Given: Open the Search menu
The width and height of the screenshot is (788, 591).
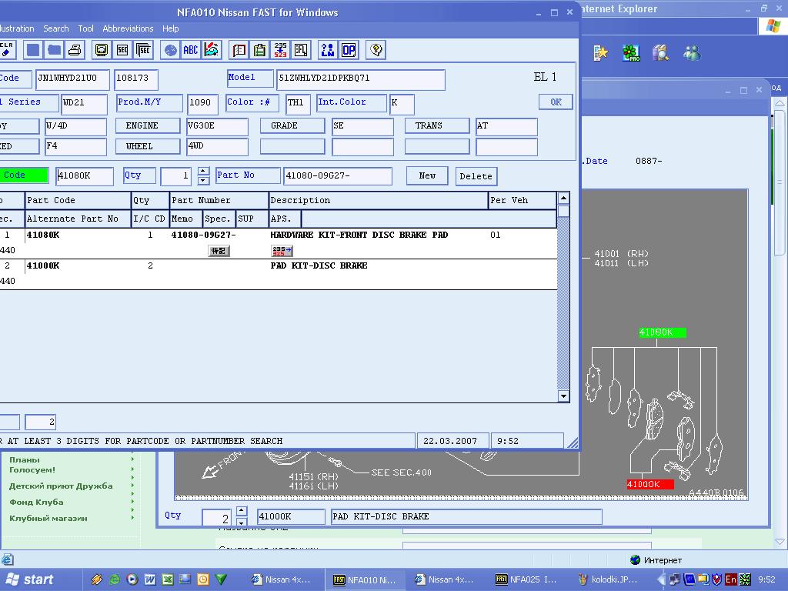Looking at the screenshot, I should click(55, 28).
